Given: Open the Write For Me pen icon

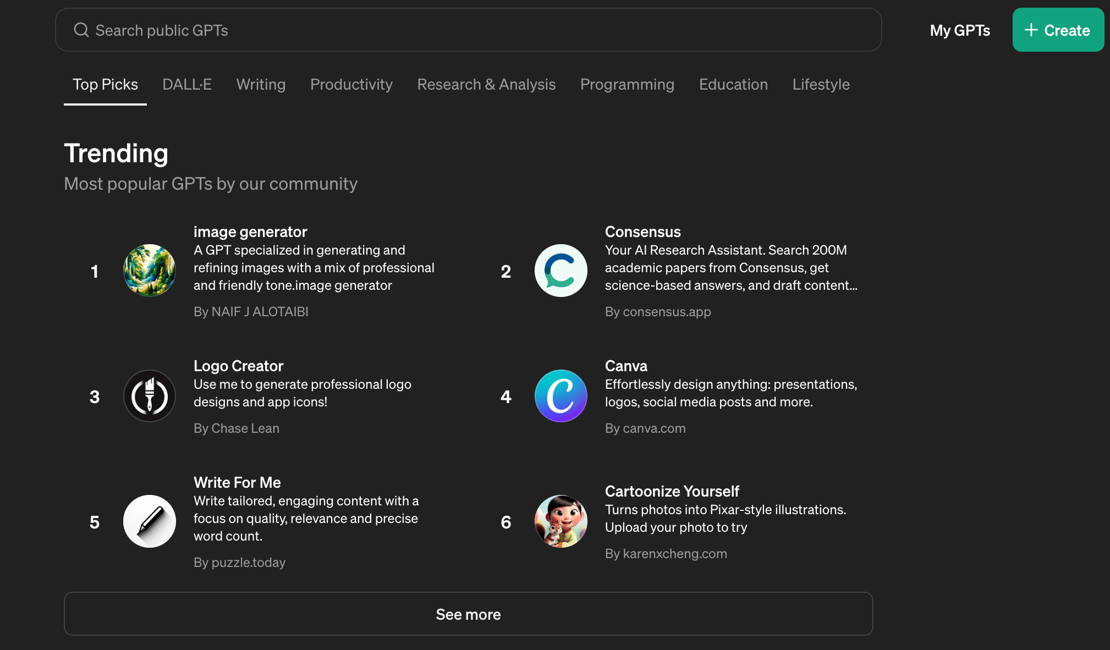Looking at the screenshot, I should click(x=149, y=521).
